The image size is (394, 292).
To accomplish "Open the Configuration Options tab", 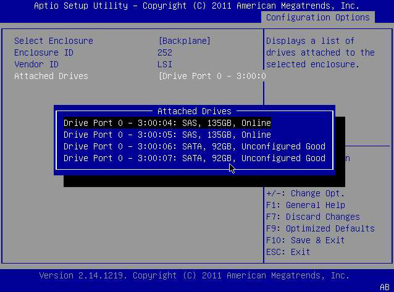I will pos(318,17).
